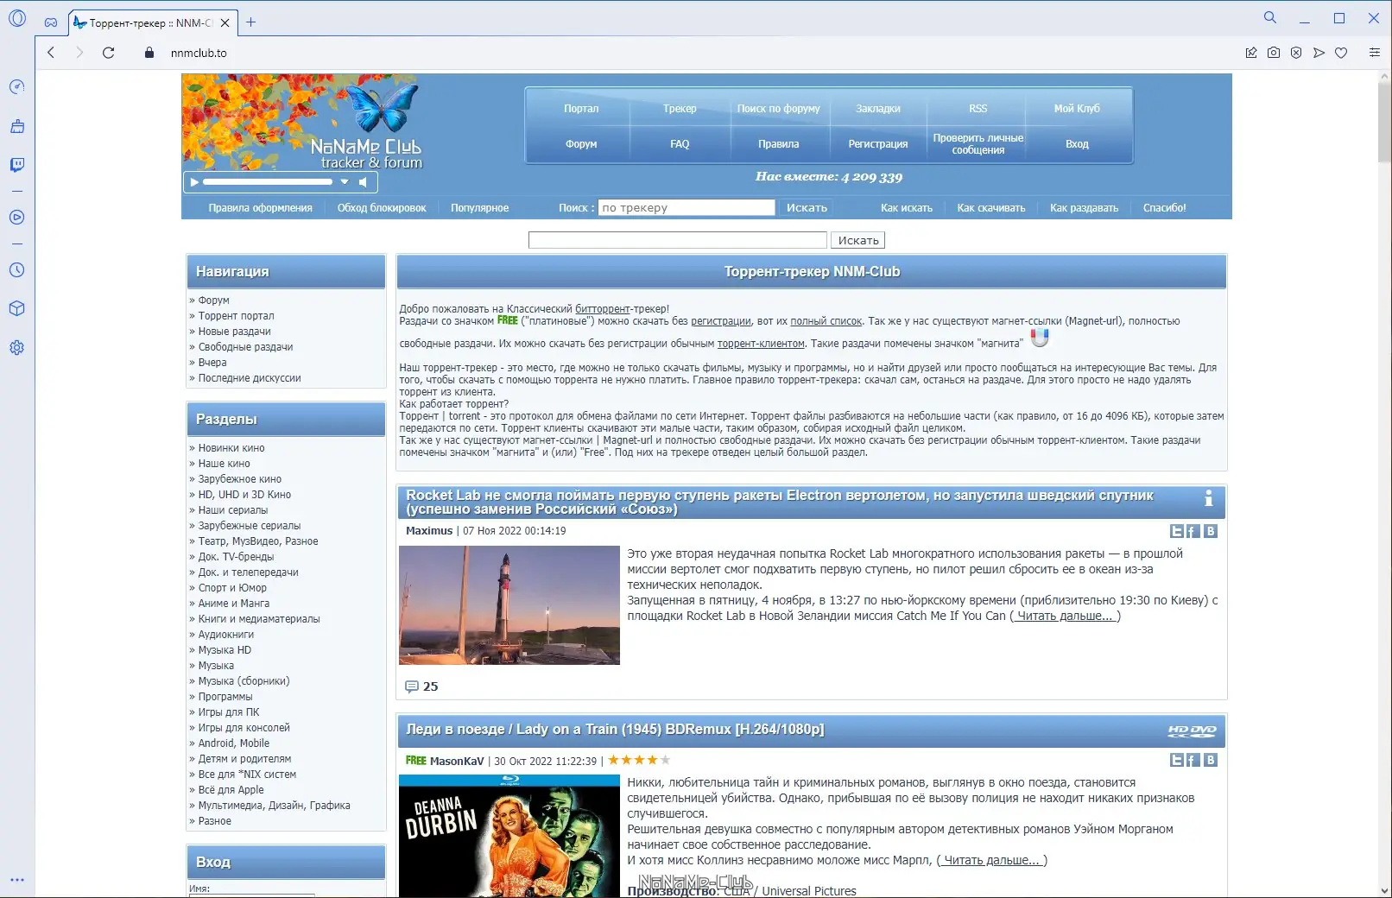Open GX Cleaner broom icon in sidebar
This screenshot has height=898, width=1392.
click(16, 126)
